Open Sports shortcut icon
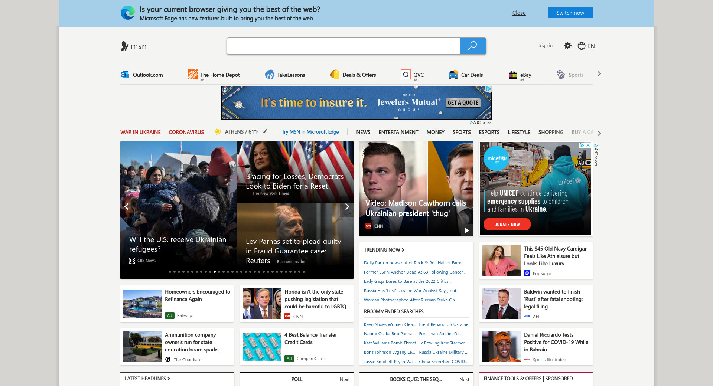Image resolution: width=713 pixels, height=386 pixels. 561,75
